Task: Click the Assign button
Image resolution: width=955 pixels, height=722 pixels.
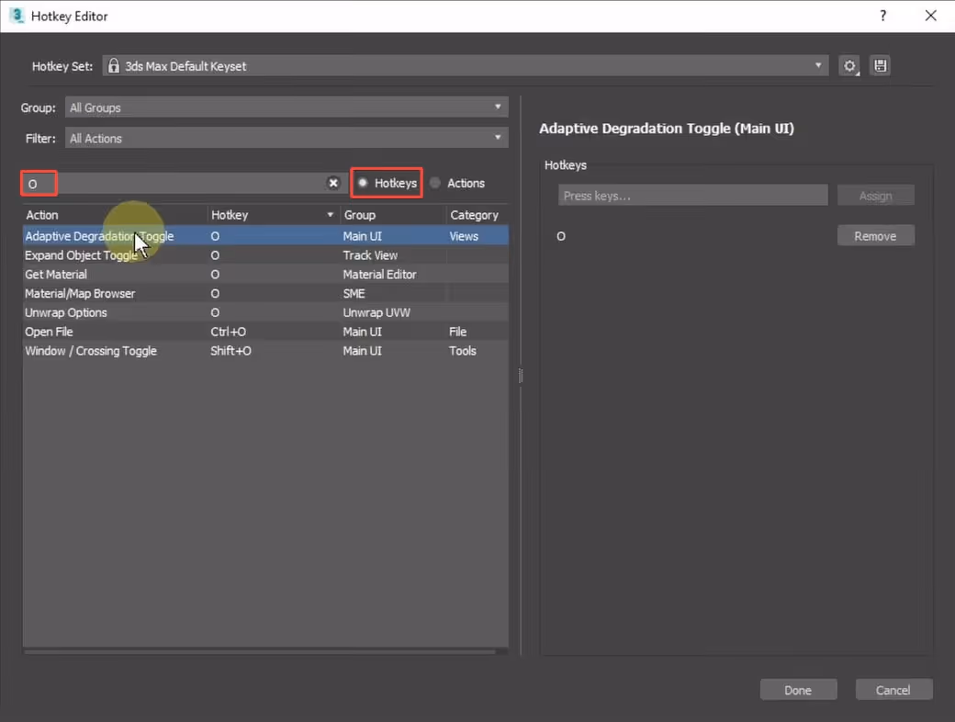Action: click(x=875, y=195)
